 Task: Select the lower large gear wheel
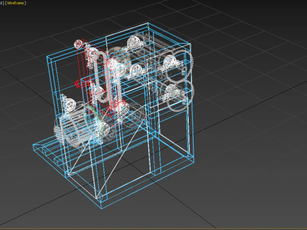click(181, 95)
